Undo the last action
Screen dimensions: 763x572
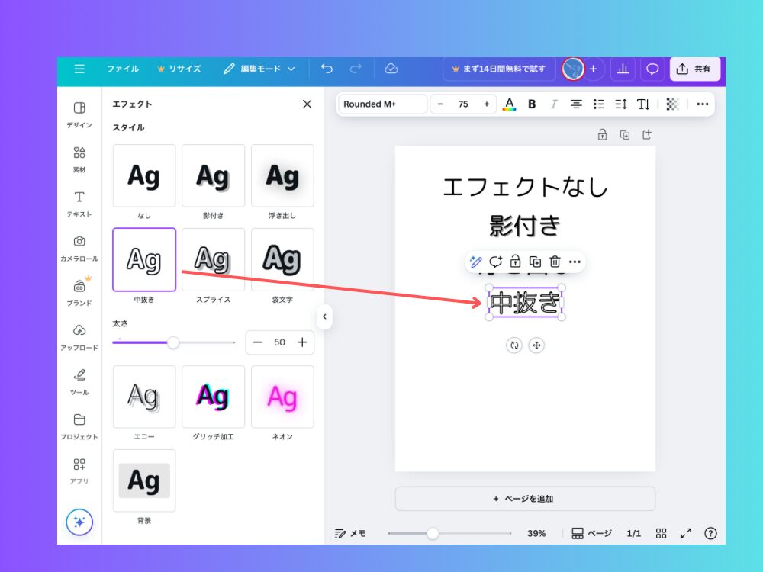point(327,69)
